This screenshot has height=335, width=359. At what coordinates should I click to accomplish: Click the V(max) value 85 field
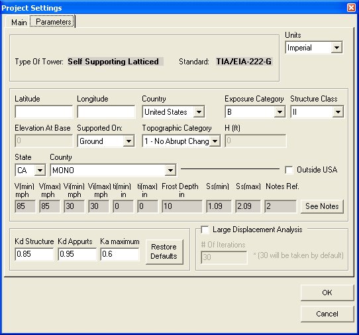coord(50,206)
